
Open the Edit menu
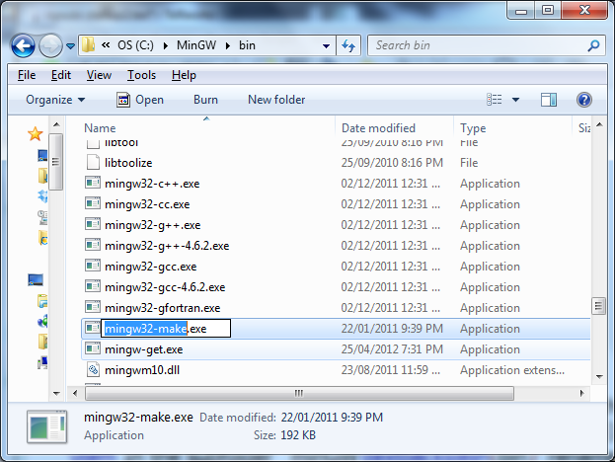pos(61,75)
